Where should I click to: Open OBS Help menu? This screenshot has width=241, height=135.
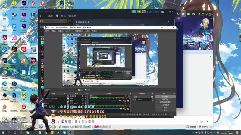(x=95, y=31)
